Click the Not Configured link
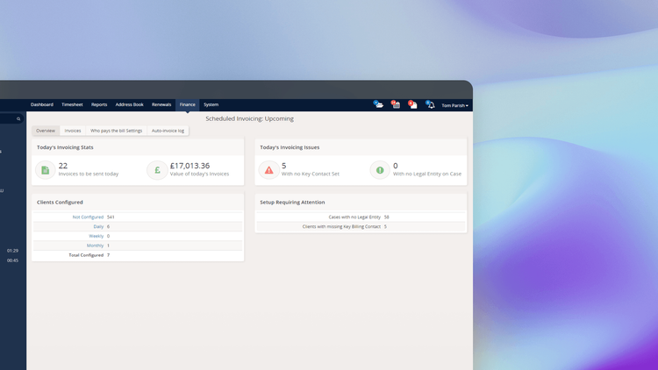This screenshot has height=370, width=658. point(88,217)
